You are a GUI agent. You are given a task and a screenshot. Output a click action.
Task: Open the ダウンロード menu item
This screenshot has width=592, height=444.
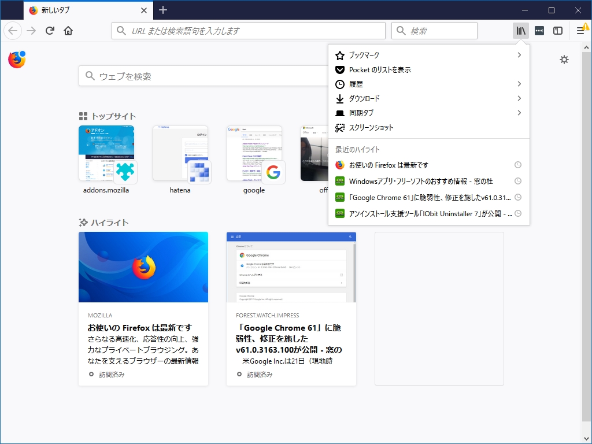[429, 98]
